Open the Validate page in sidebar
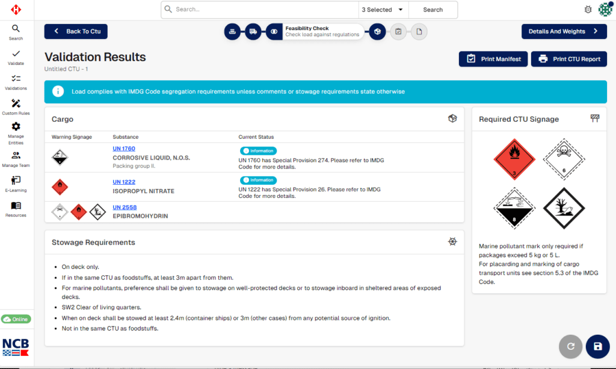Viewport: 616px width, 369px height. coord(16,57)
